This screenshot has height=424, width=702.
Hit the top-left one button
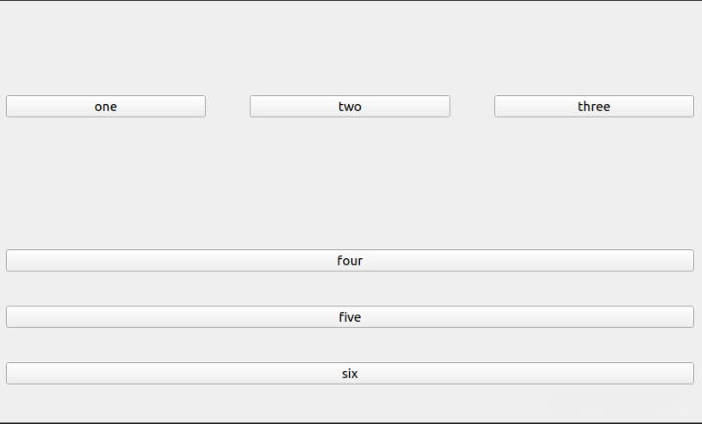pyautogui.click(x=106, y=106)
